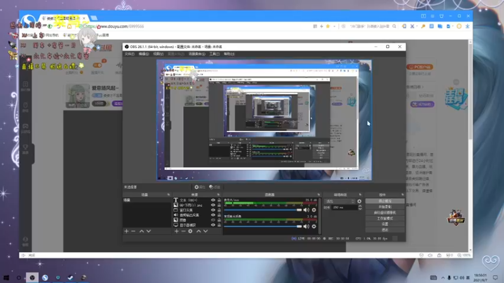Open the 视图(V) menu in OBS

coord(158,54)
